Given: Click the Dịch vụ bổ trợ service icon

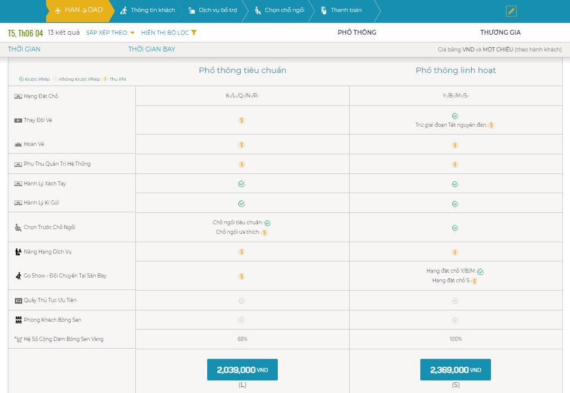Looking at the screenshot, I should pos(192,10).
